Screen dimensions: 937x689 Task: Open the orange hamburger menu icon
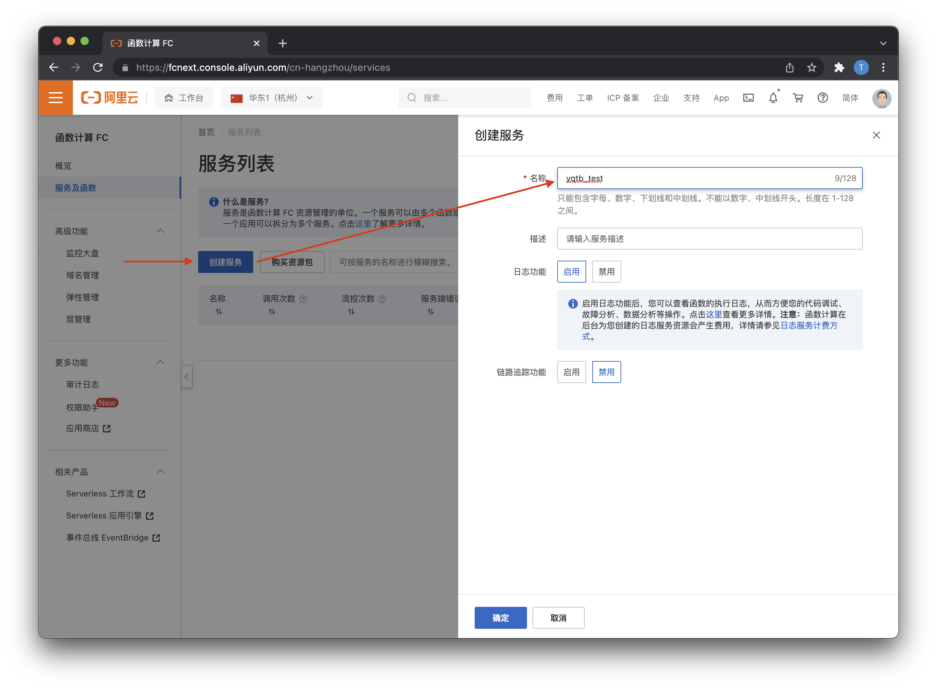point(55,98)
